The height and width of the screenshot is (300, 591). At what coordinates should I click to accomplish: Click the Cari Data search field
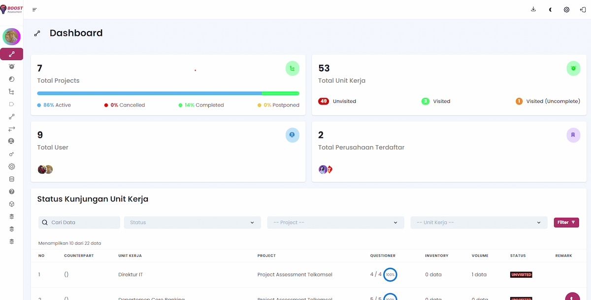click(x=79, y=223)
